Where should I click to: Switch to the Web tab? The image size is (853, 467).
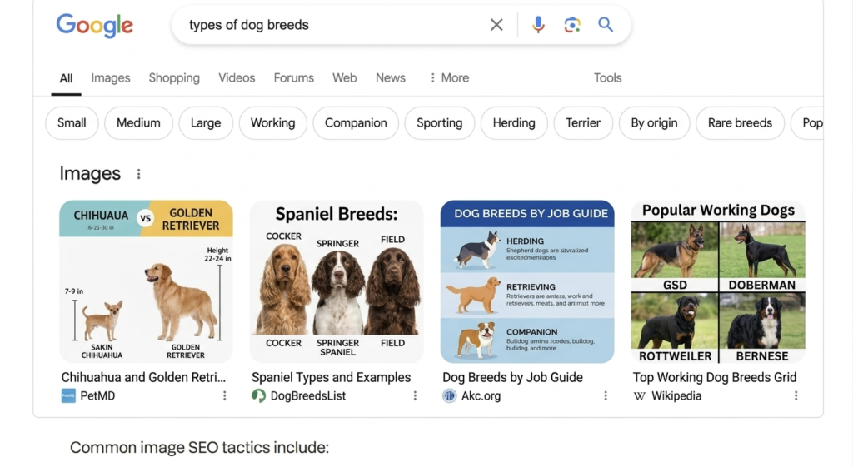pyautogui.click(x=344, y=77)
